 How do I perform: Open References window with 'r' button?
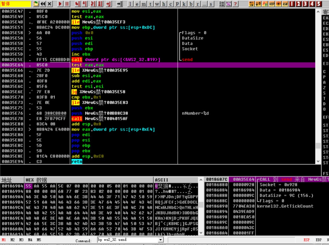(x=197, y=4)
